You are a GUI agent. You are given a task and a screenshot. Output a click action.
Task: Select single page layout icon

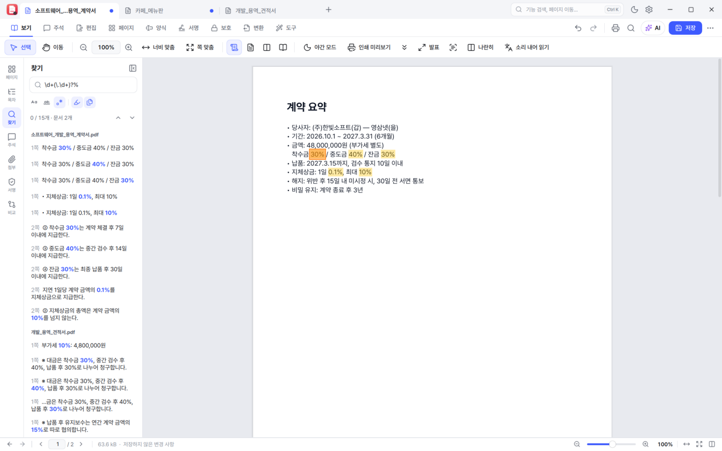pos(250,47)
